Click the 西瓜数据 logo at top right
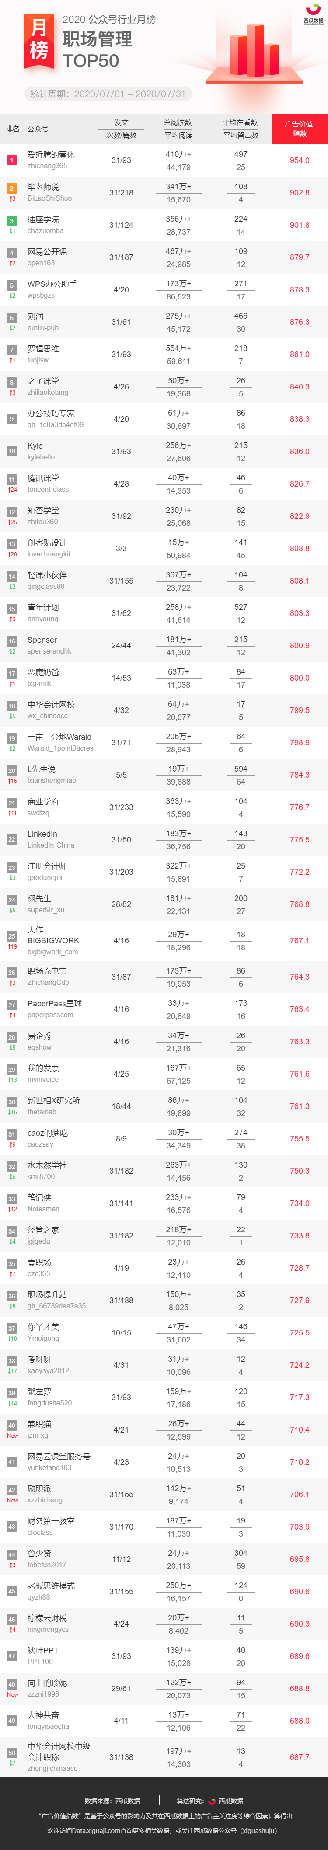 pos(313,14)
